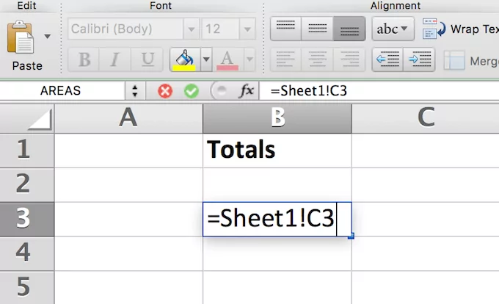Decrease the cell indent
The height and width of the screenshot is (304, 499).
[387, 59]
